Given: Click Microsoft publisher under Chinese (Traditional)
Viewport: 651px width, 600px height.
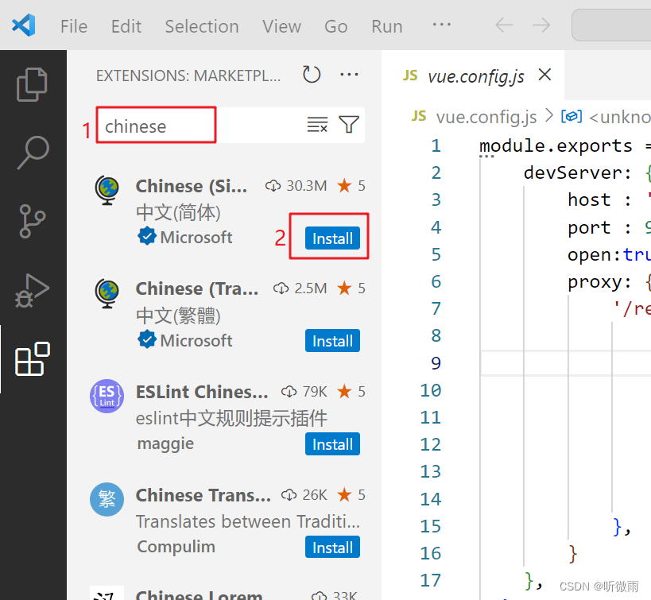Looking at the screenshot, I should (x=196, y=340).
